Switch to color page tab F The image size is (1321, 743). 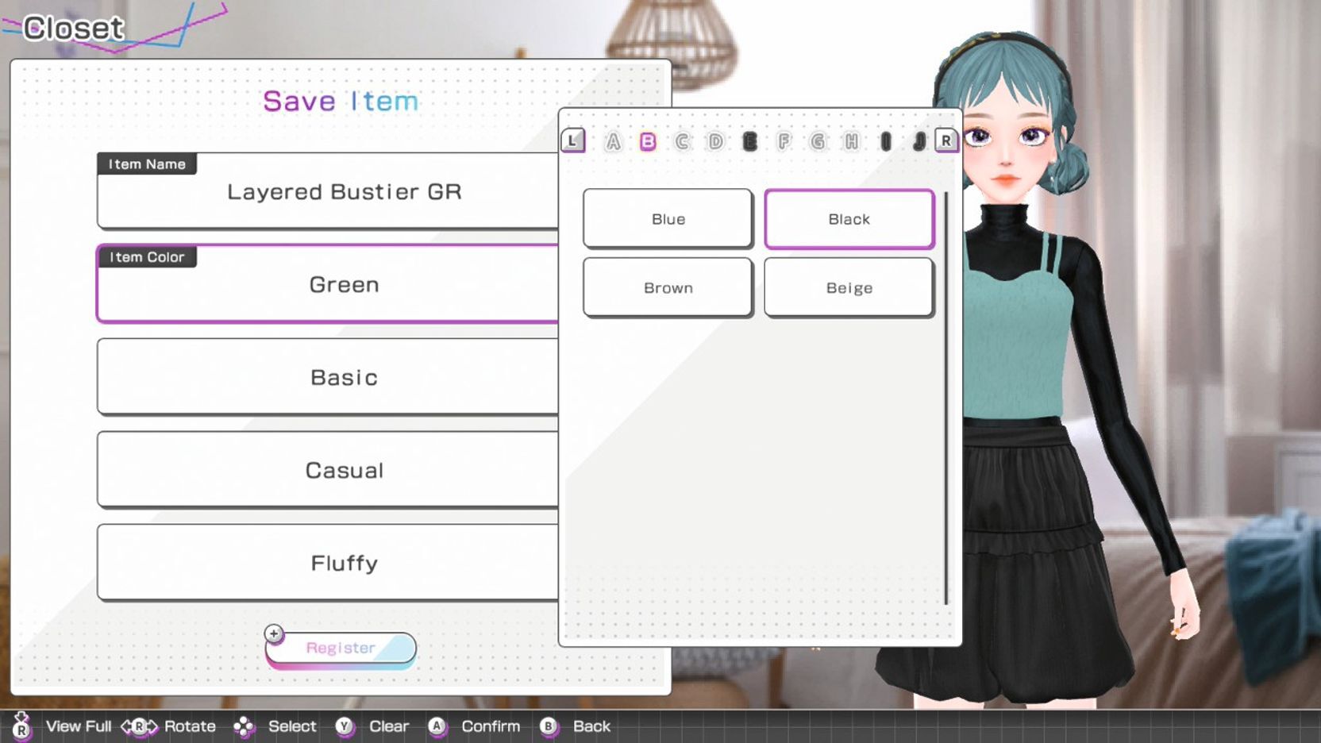[x=784, y=141]
